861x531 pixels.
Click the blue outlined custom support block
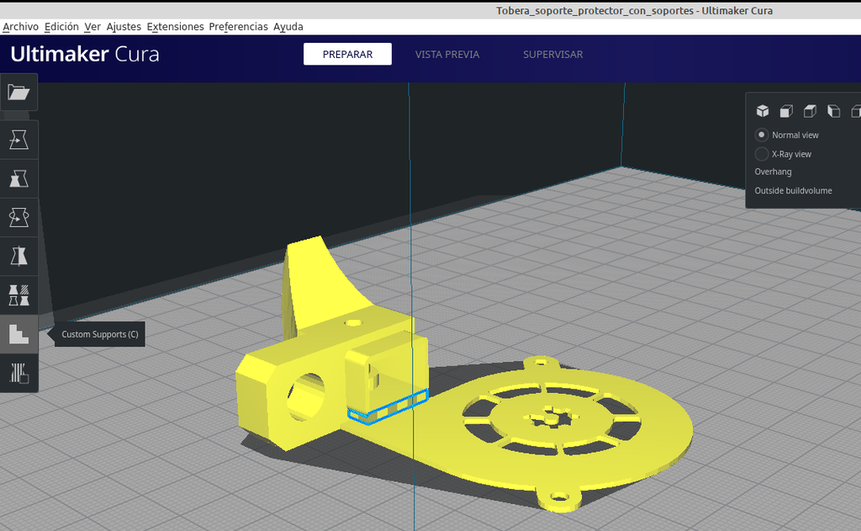(x=388, y=406)
